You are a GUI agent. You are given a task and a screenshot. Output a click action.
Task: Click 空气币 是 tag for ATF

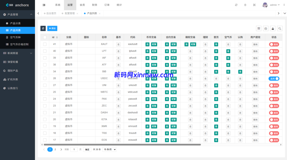228,65
